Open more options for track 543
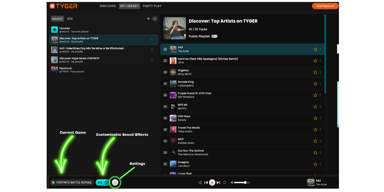384x192 pixels. point(320,49)
